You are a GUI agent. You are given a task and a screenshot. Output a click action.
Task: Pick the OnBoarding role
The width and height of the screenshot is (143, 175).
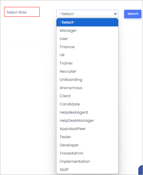coord(87,80)
